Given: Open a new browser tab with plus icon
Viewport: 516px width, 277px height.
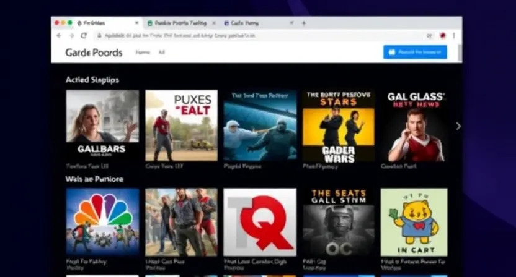Looking at the screenshot, I should click(x=304, y=23).
